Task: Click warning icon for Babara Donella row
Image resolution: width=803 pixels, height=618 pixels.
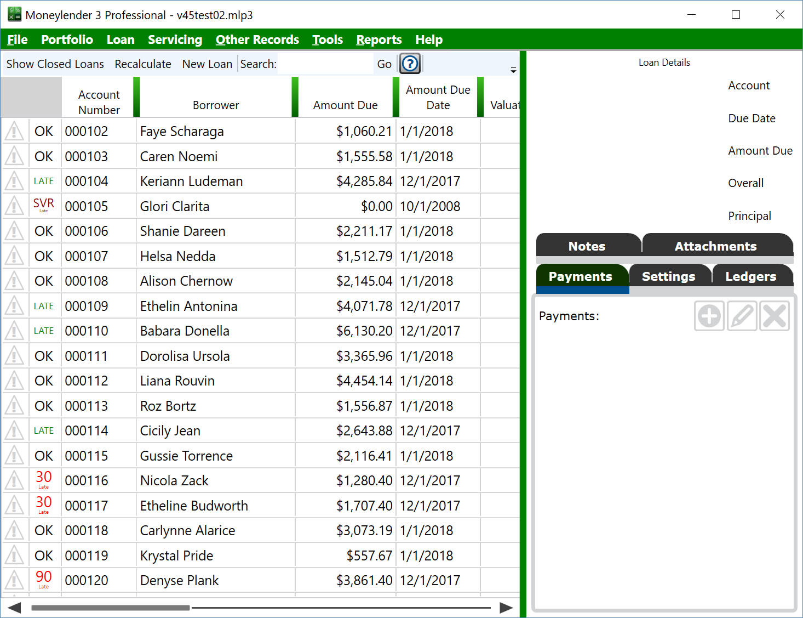Action: 14,331
